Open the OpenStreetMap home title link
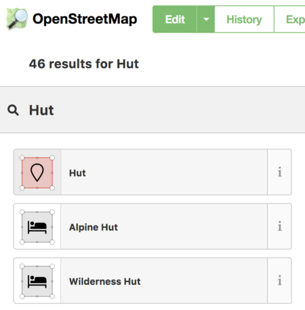The height and width of the screenshot is (310, 305). coord(85,19)
